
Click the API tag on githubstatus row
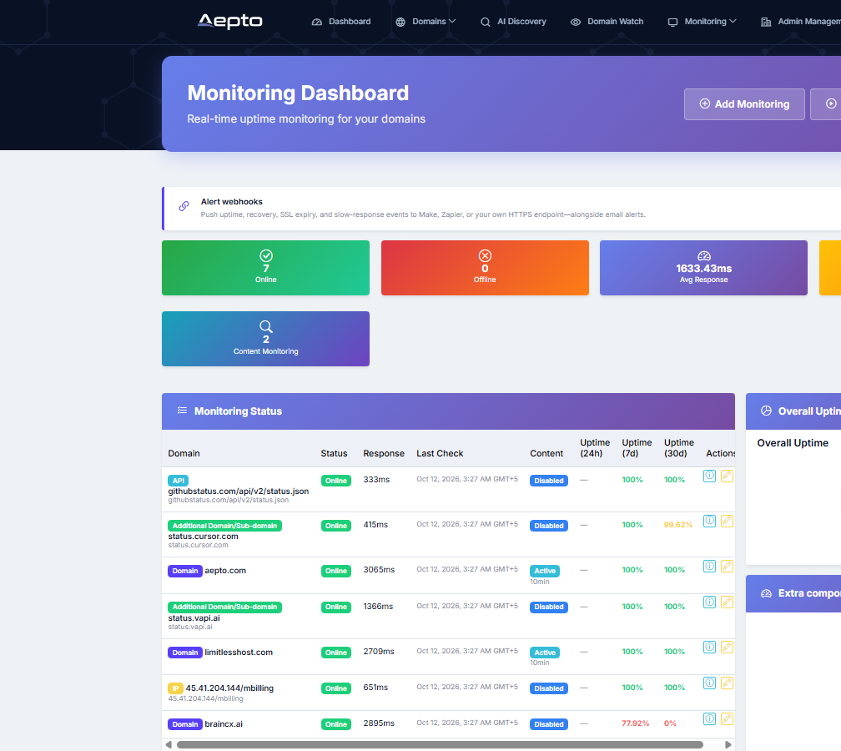coord(178,481)
